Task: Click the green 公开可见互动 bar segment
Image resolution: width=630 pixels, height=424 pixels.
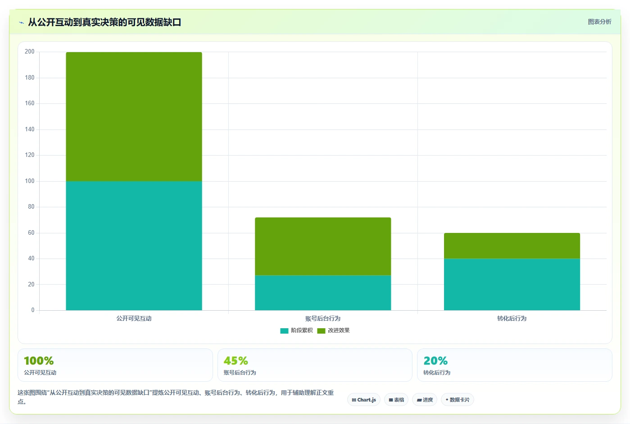Action: 134,116
